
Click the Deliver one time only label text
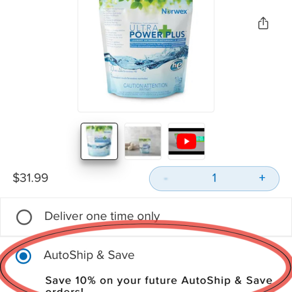(x=102, y=217)
